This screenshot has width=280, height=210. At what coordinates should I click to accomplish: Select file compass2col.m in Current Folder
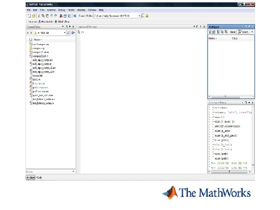40,56
